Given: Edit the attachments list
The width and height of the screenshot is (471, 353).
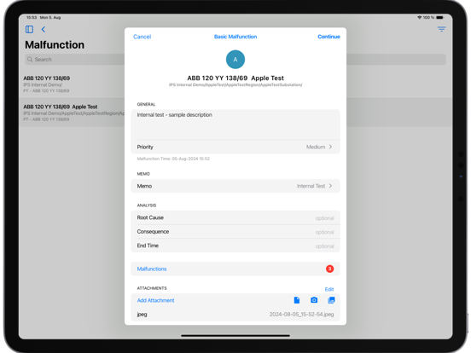Looking at the screenshot, I should click(329, 289).
